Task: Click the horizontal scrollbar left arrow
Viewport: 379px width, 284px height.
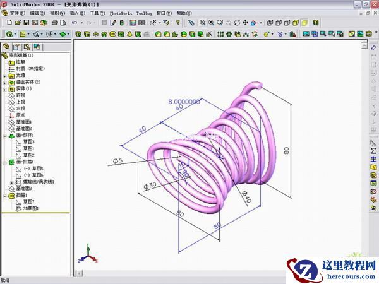Action: coord(80,273)
